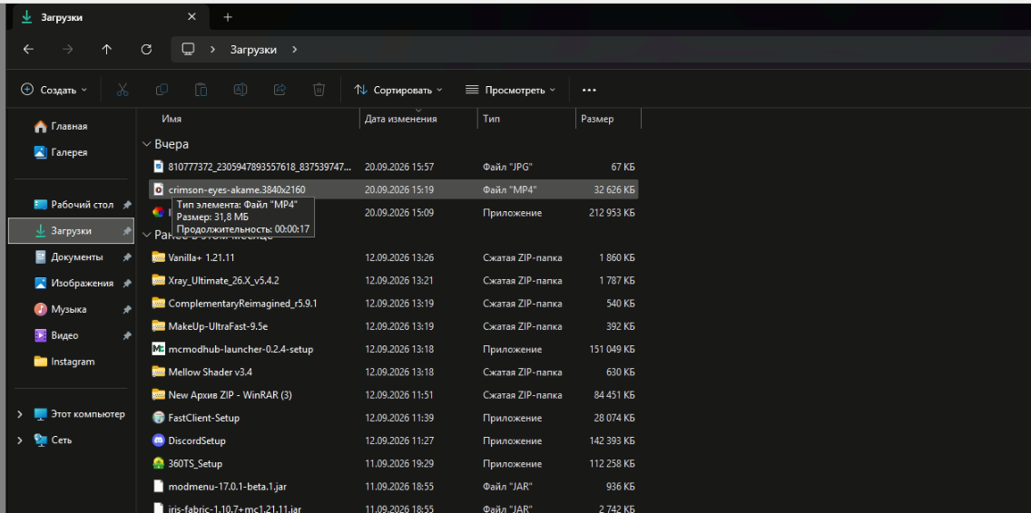The width and height of the screenshot is (1031, 513).
Task: Refresh the Загрузки folder view
Action: click(147, 49)
